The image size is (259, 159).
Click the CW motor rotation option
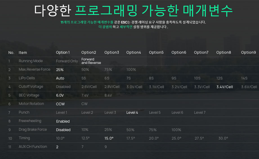[x=84, y=104]
